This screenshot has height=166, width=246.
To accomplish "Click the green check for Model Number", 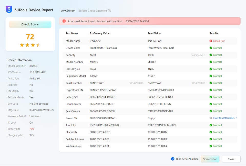I will [x=211, y=62].
